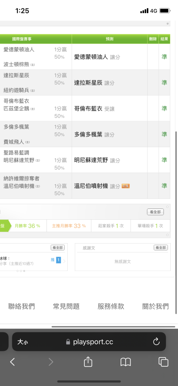Click the 達拉斯星辰 讓分 prediction

[94, 83]
